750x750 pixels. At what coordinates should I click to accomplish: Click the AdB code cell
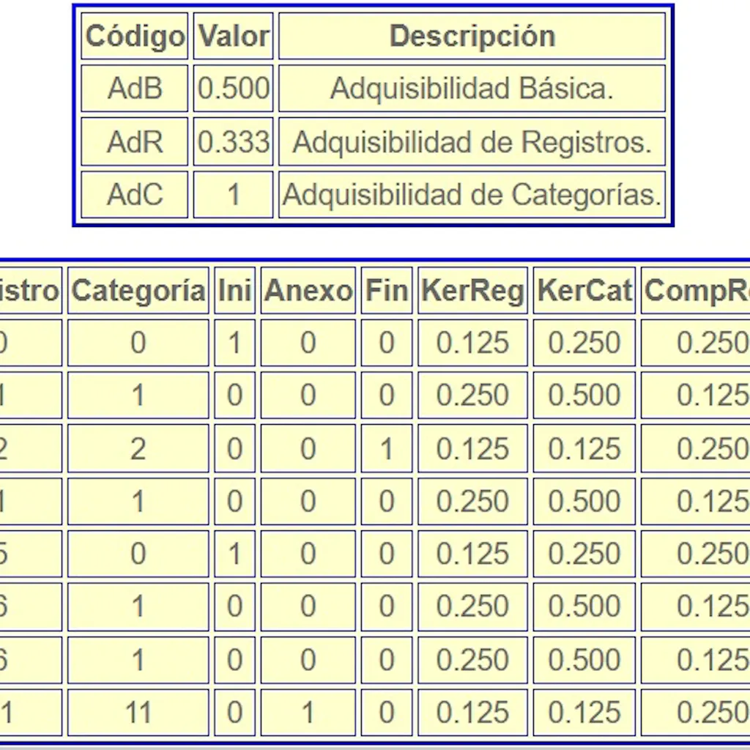pyautogui.click(x=135, y=89)
